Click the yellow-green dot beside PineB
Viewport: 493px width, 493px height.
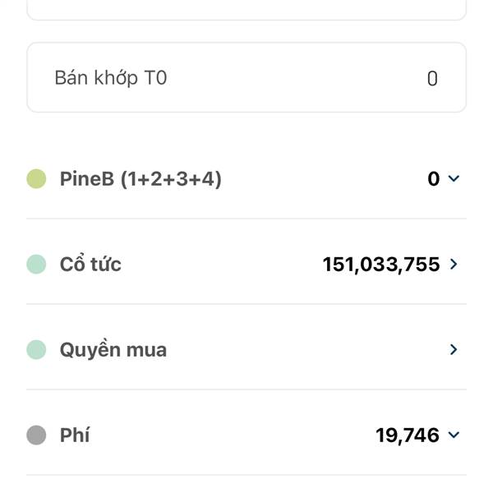pyautogui.click(x=36, y=178)
